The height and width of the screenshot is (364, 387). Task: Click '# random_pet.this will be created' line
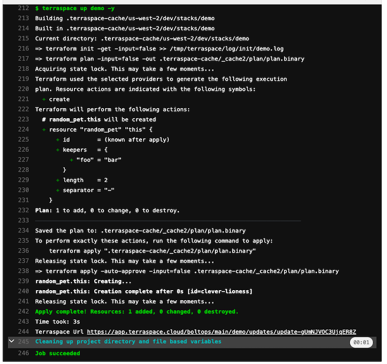click(x=99, y=119)
